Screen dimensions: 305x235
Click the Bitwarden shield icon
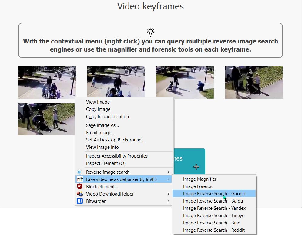pos(79,201)
